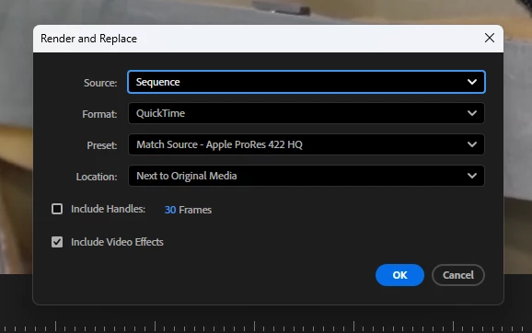Close the Render and Replace dialog with X
Image resolution: width=532 pixels, height=333 pixels.
(490, 38)
